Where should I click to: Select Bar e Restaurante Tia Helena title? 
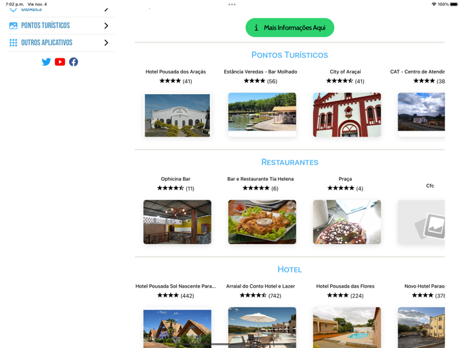tap(261, 179)
